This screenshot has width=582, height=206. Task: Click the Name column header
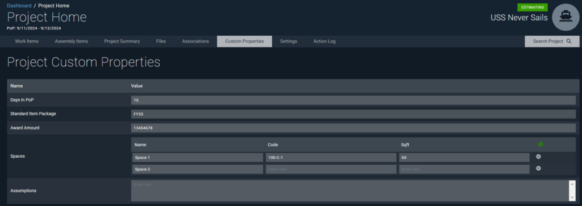(x=16, y=86)
